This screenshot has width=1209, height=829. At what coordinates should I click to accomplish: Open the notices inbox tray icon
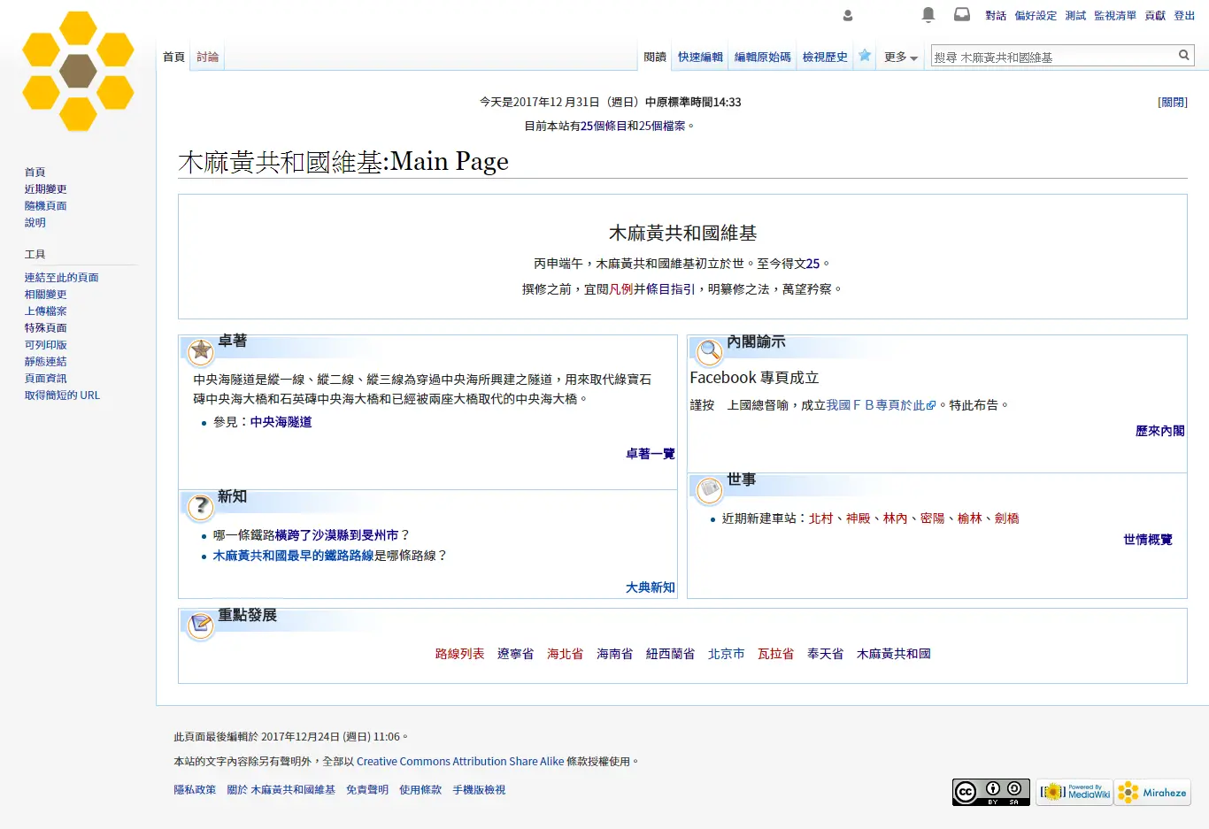[961, 15]
